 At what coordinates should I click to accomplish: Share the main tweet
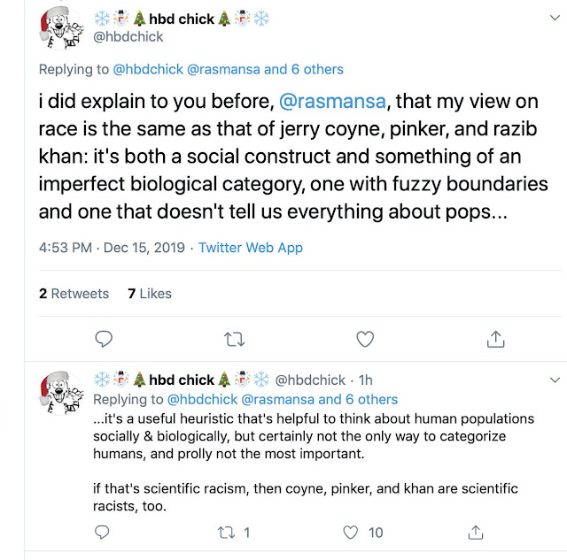point(496,338)
